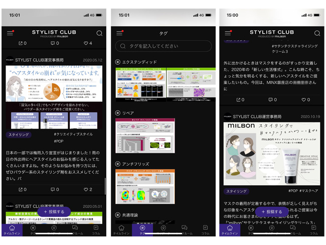326x245 pixels.
Task: Tap comment icon beside heart with 4 likes
Action: (x=53, y=43)
